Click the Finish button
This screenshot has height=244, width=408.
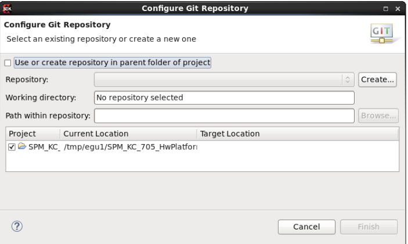coord(369,227)
